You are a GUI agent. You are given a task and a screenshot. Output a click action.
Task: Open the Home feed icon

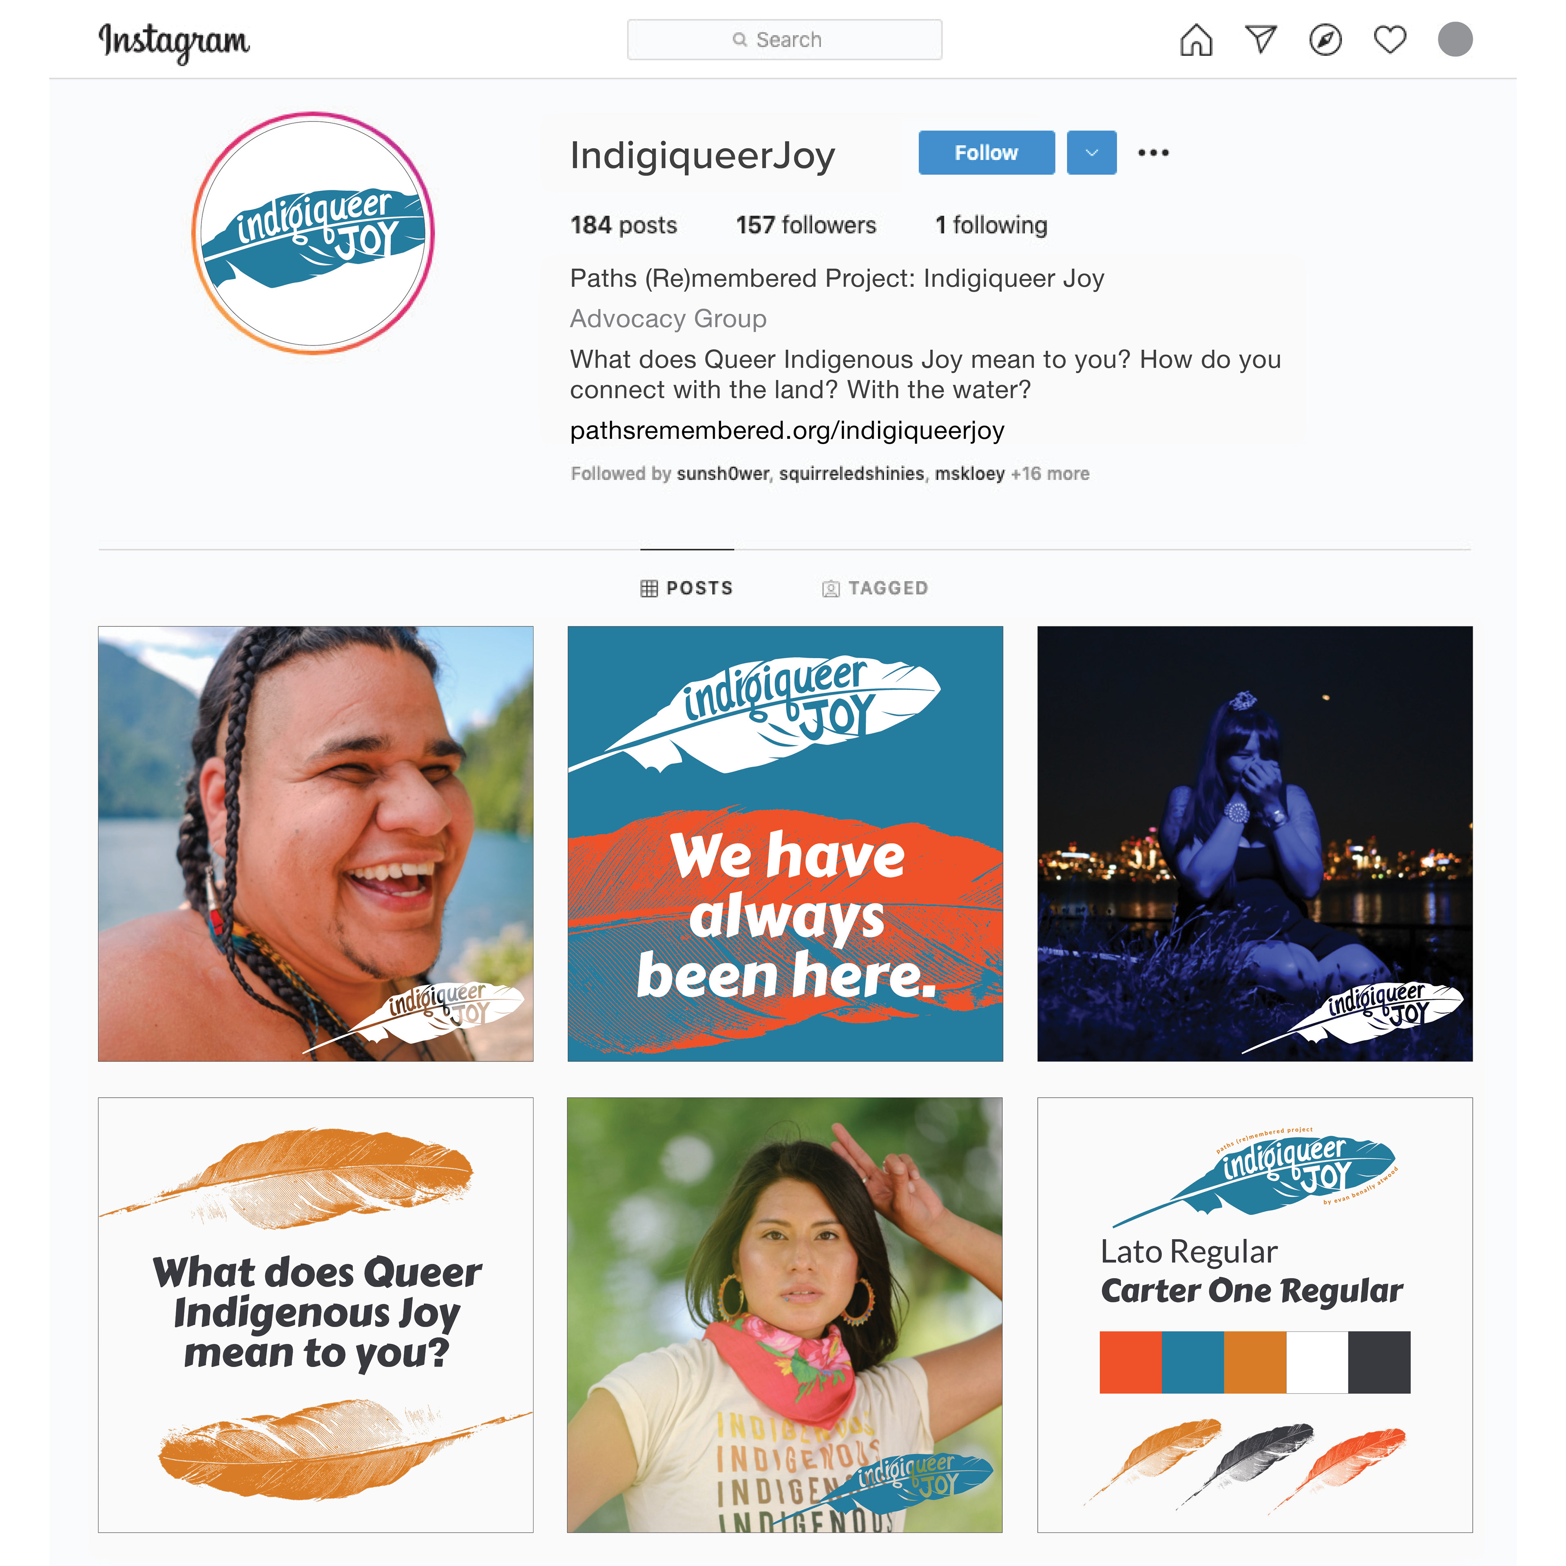1196,40
